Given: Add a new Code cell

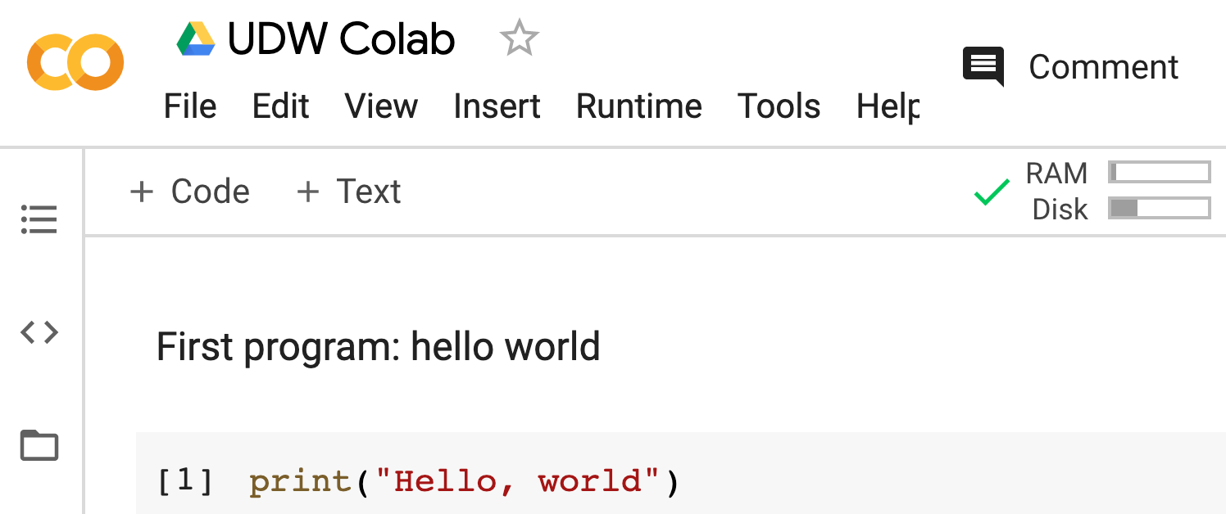Looking at the screenshot, I should pos(190,192).
